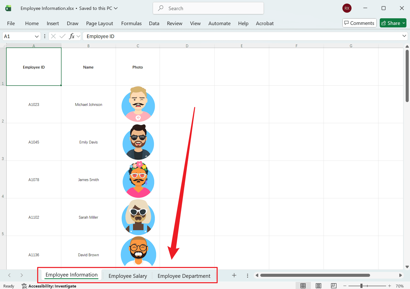Switch to Page Layout view icon
Screen dimensions: 410x289
tap(318, 286)
